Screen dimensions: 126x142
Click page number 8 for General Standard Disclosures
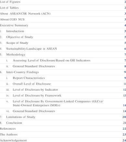(125, 66)
